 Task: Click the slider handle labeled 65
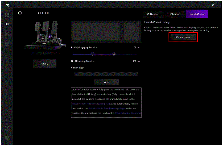[x=114, y=54]
